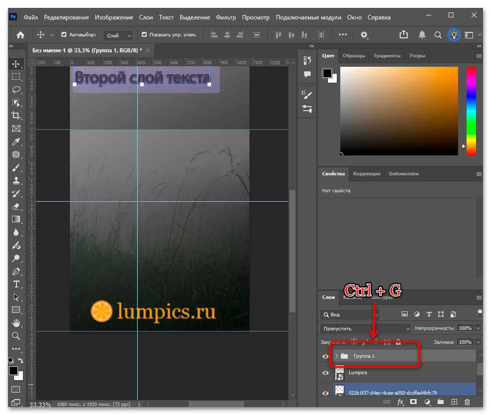Open the Изображение menu
The image size is (491, 415).
tap(114, 17)
